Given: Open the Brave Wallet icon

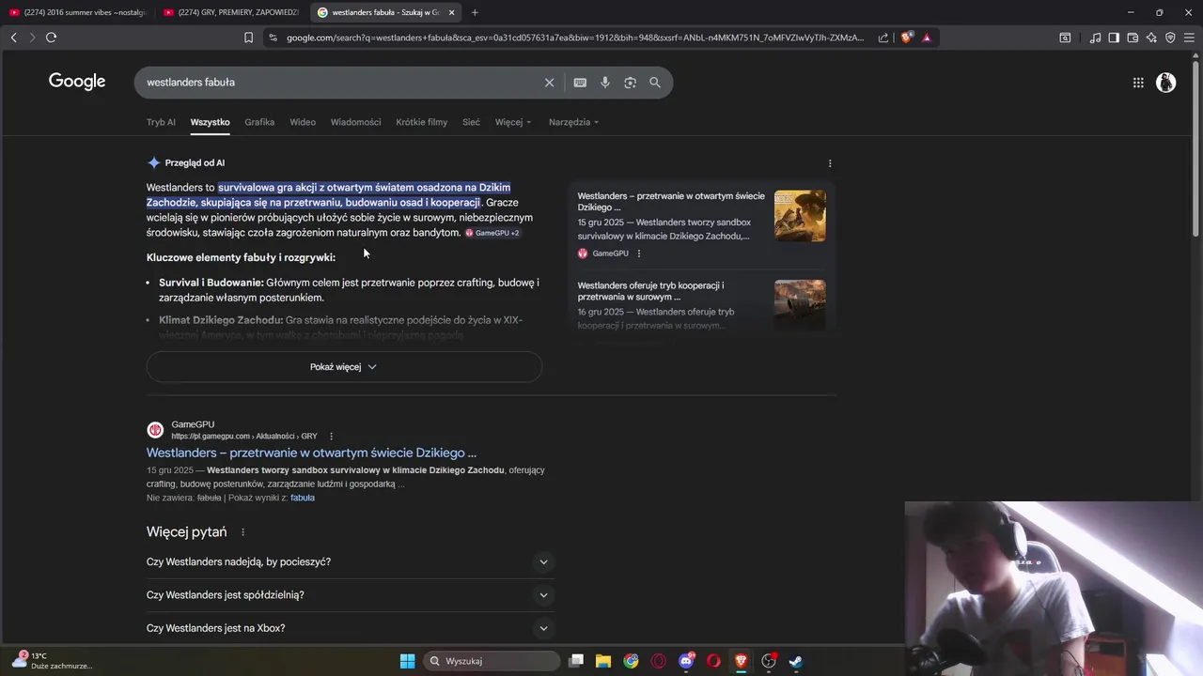Looking at the screenshot, I should point(1133,38).
